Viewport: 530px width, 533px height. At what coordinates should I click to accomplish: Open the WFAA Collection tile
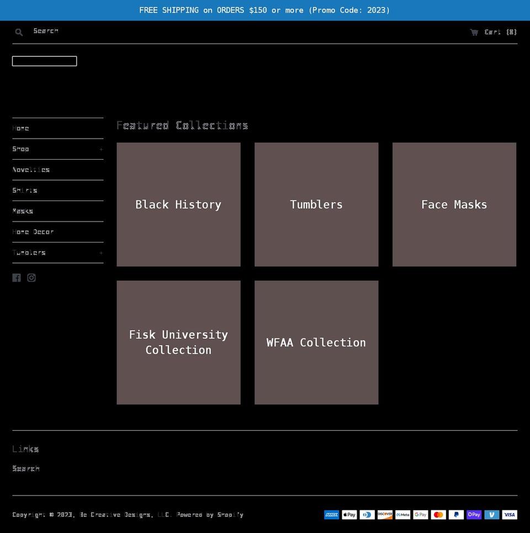[x=316, y=342]
